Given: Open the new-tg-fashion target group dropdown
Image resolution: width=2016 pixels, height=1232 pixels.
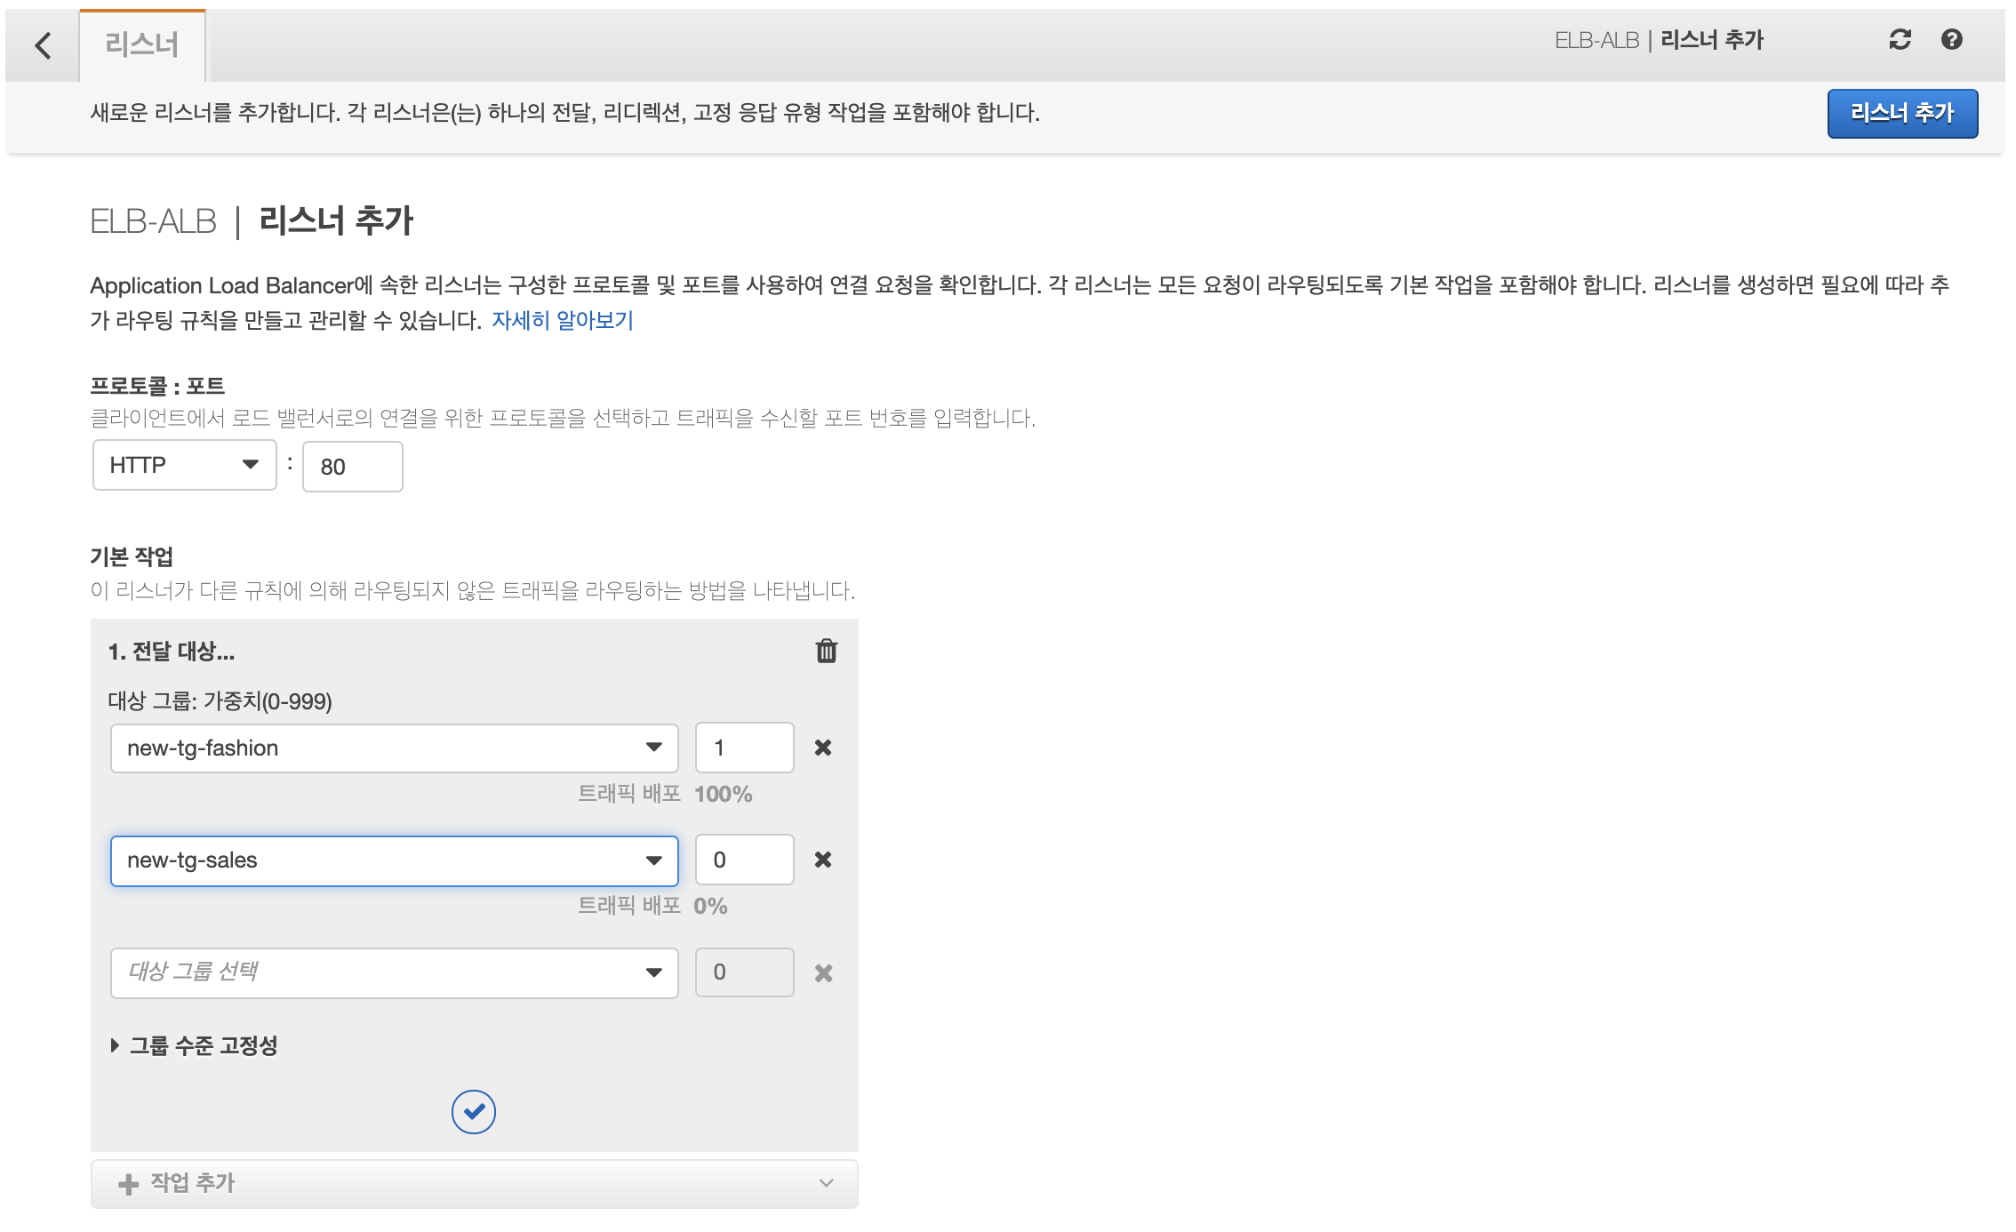Looking at the screenshot, I should click(394, 748).
